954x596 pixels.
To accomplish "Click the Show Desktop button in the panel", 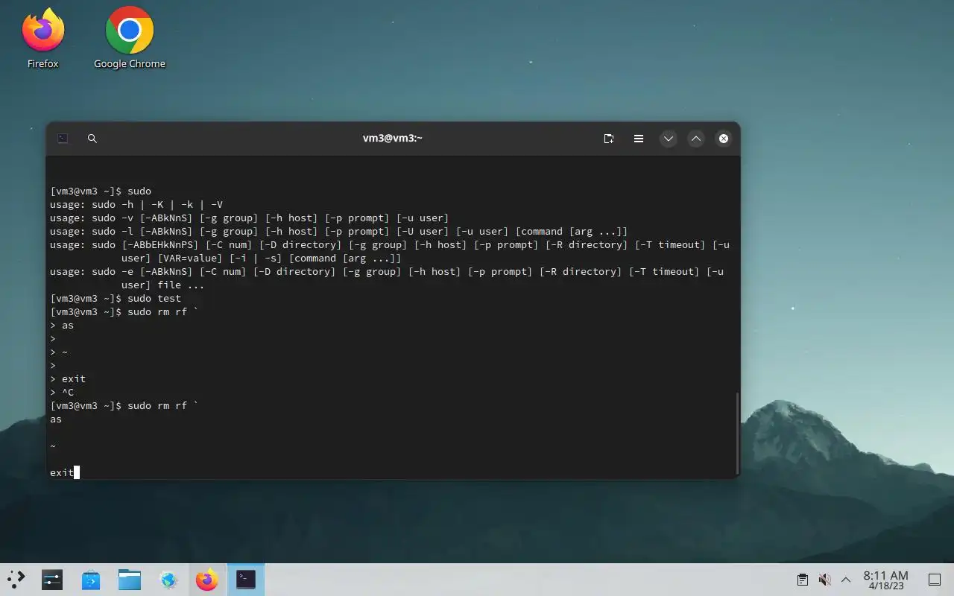I will [934, 580].
